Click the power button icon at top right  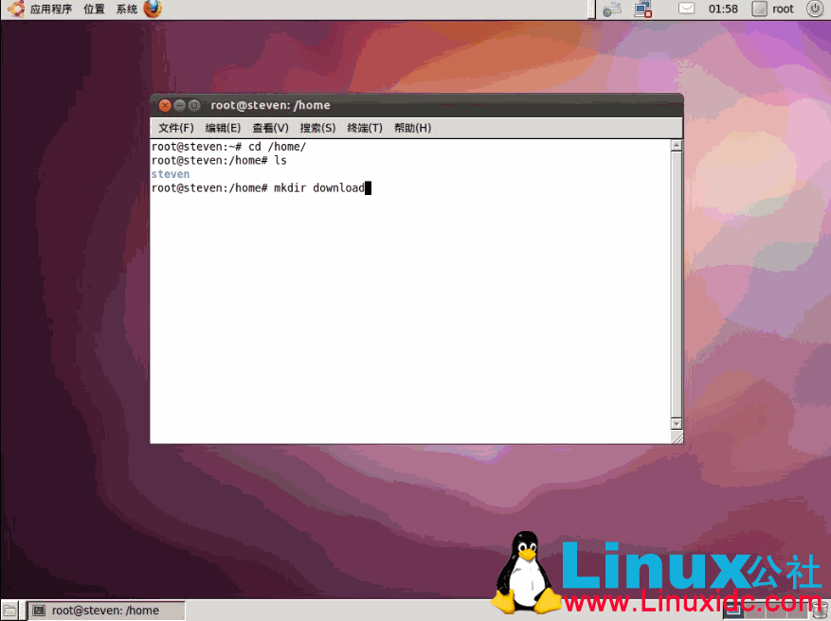coord(814,9)
